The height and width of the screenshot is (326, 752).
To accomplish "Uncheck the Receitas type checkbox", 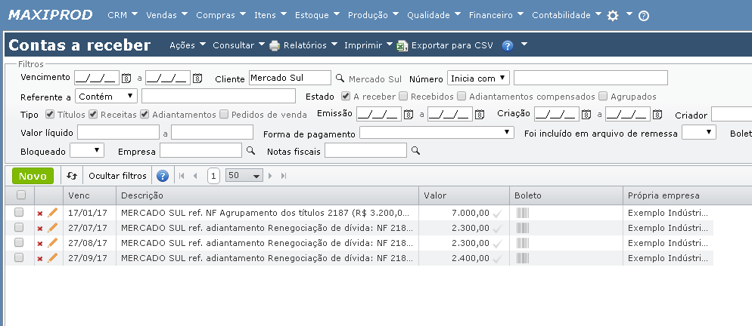I will tap(93, 115).
